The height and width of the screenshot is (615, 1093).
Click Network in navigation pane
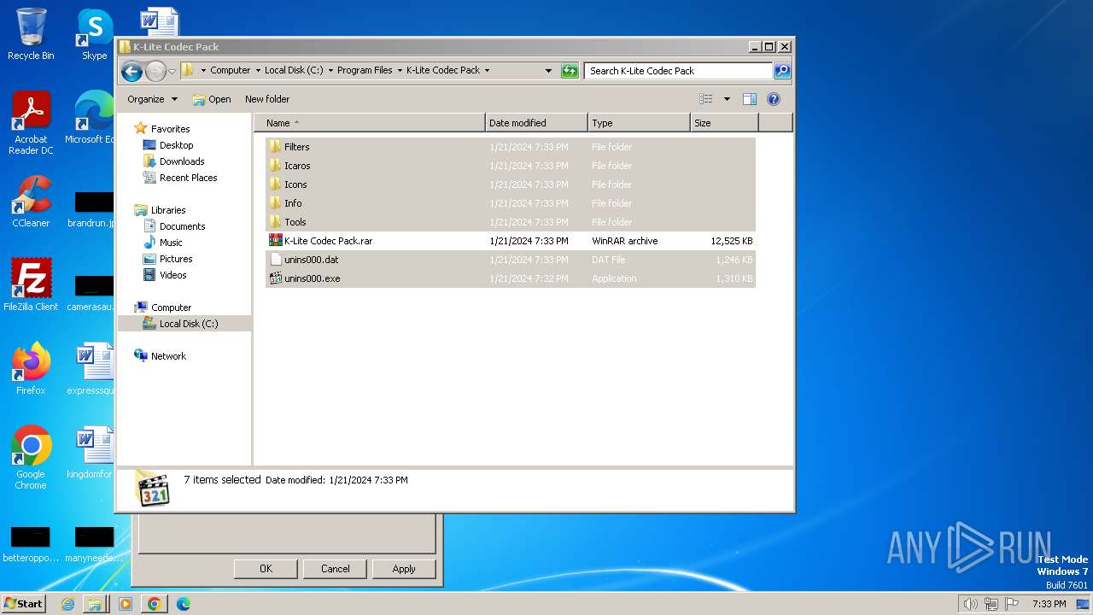pos(168,356)
